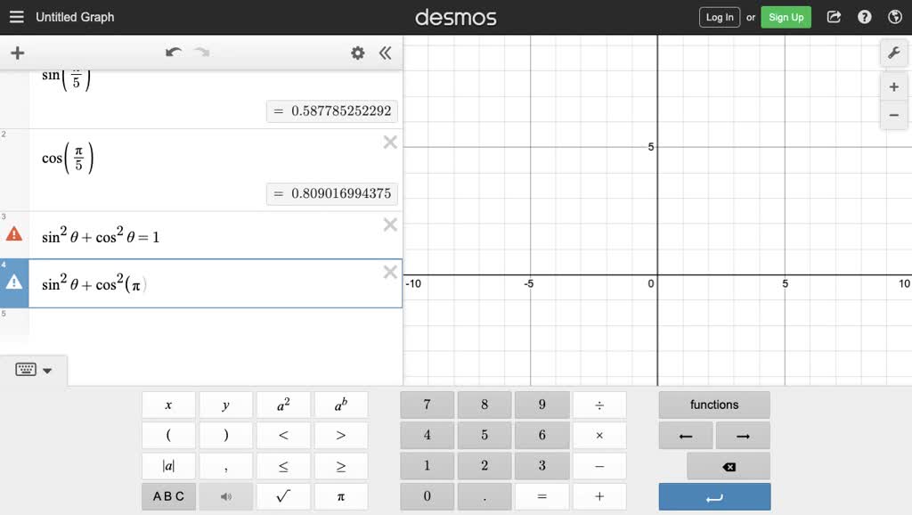Open the keyboard selector dropdown arrow
This screenshot has width=912, height=515.
(49, 370)
